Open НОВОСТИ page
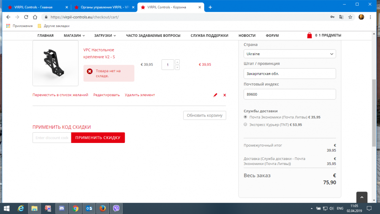The height and width of the screenshot is (214, 380). pyautogui.click(x=247, y=35)
